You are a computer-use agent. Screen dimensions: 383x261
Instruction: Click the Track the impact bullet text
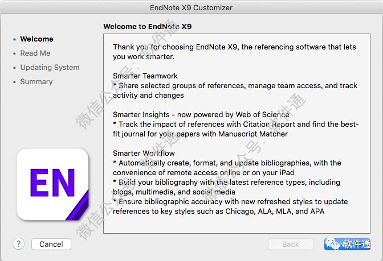click(x=236, y=129)
